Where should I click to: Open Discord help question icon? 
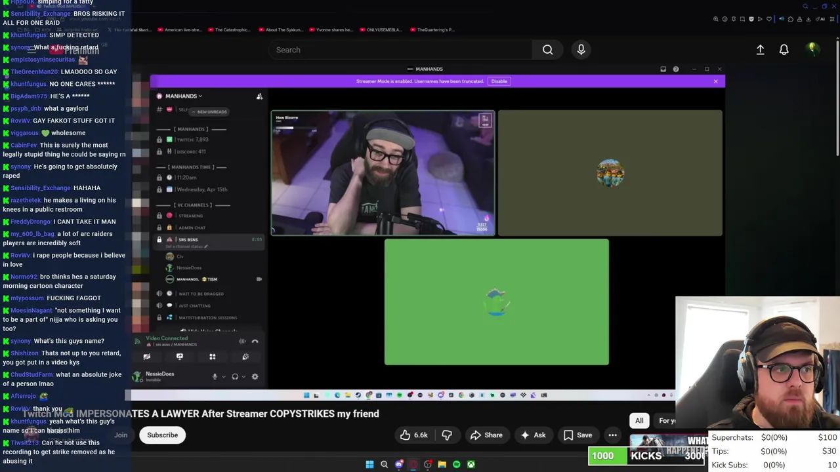(675, 69)
